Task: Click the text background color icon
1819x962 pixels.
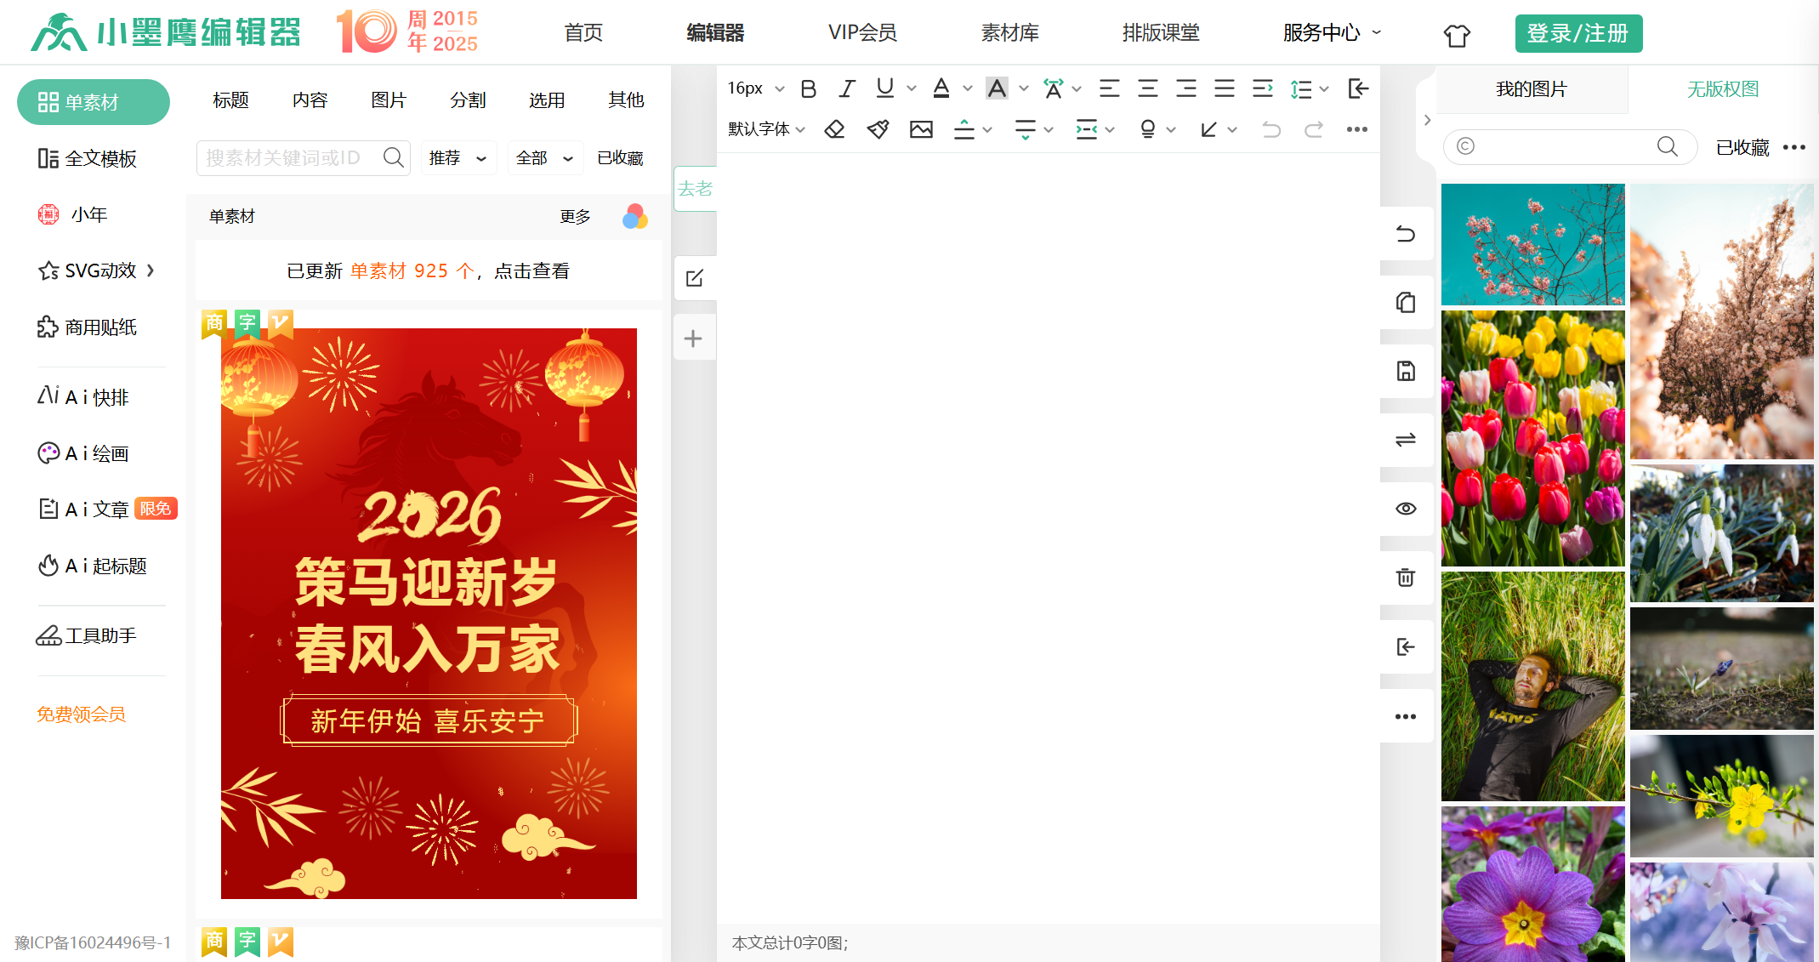Action: coord(997,88)
